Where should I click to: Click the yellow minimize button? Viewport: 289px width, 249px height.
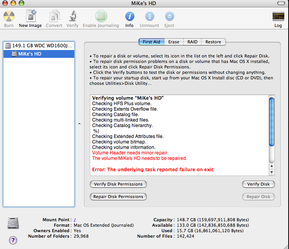[13, 3]
